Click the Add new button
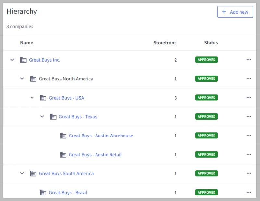 click(235, 12)
